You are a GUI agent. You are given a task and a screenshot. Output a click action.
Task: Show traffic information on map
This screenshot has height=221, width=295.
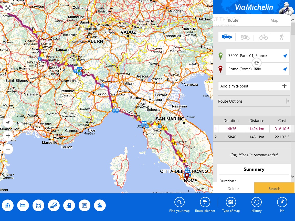(x=54, y=205)
